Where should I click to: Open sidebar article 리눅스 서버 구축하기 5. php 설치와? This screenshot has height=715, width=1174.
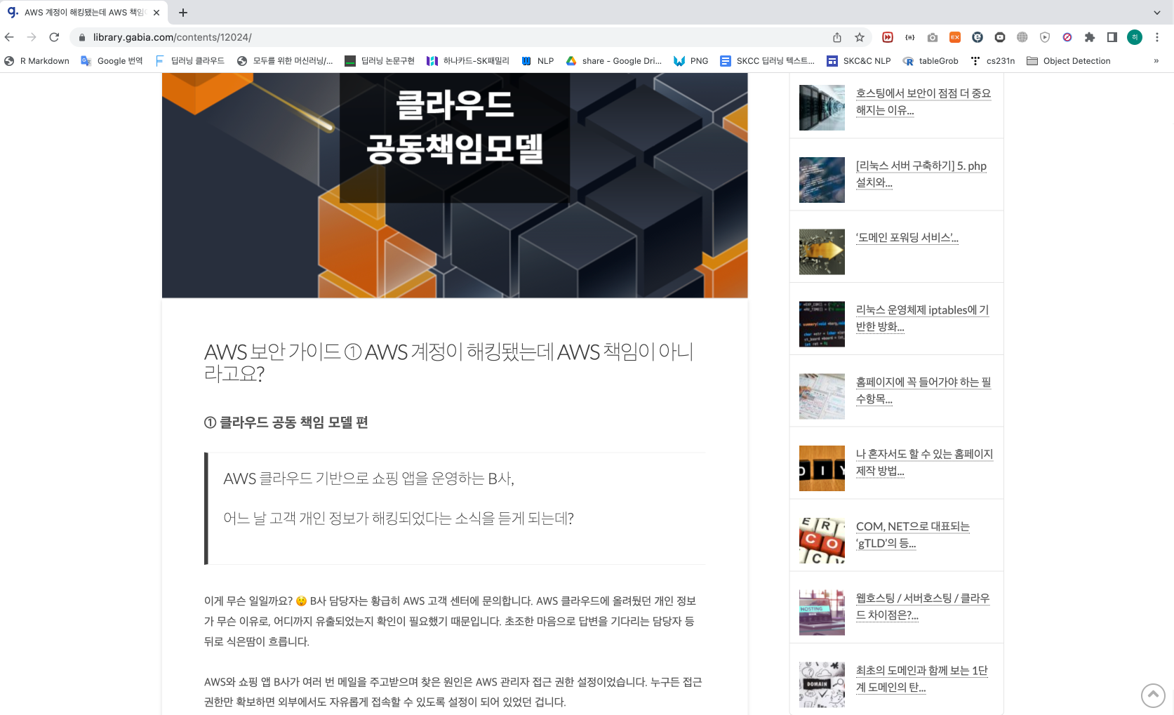[x=921, y=174]
